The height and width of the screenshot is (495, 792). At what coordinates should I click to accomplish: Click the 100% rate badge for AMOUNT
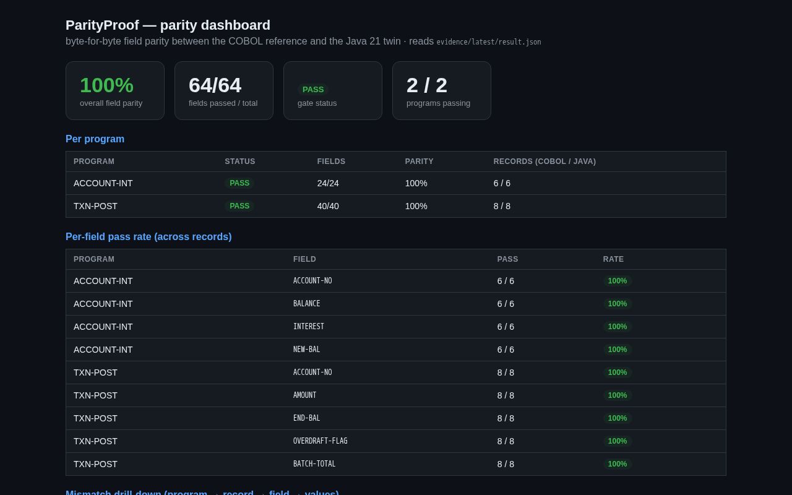click(618, 395)
